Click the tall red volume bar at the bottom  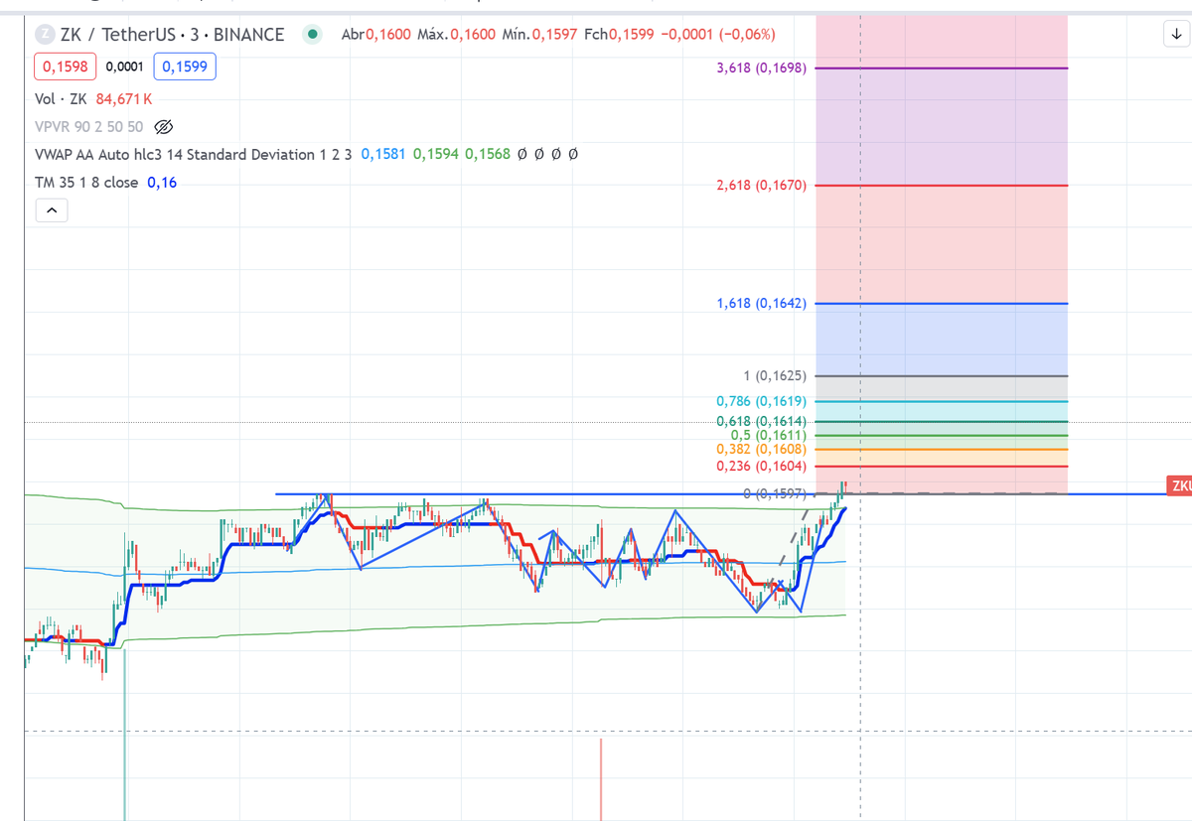pos(601,779)
